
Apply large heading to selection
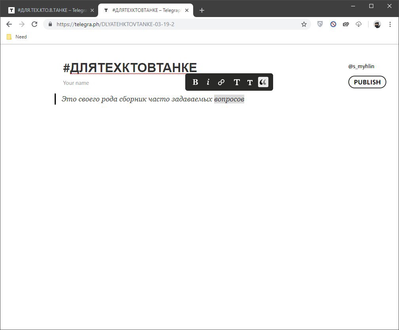tap(237, 82)
